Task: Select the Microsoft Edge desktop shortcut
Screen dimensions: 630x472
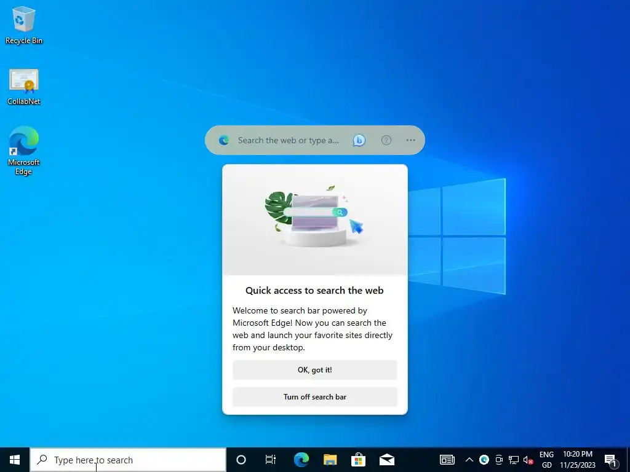Action: pos(24,151)
